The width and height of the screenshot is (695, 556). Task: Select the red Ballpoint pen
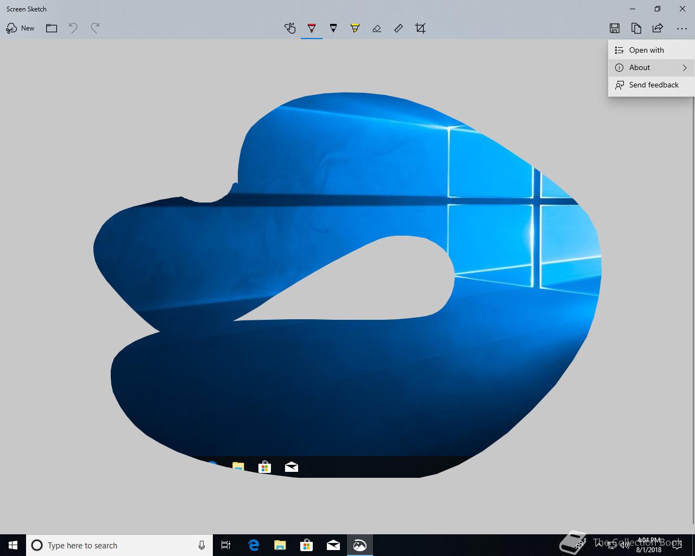(312, 28)
